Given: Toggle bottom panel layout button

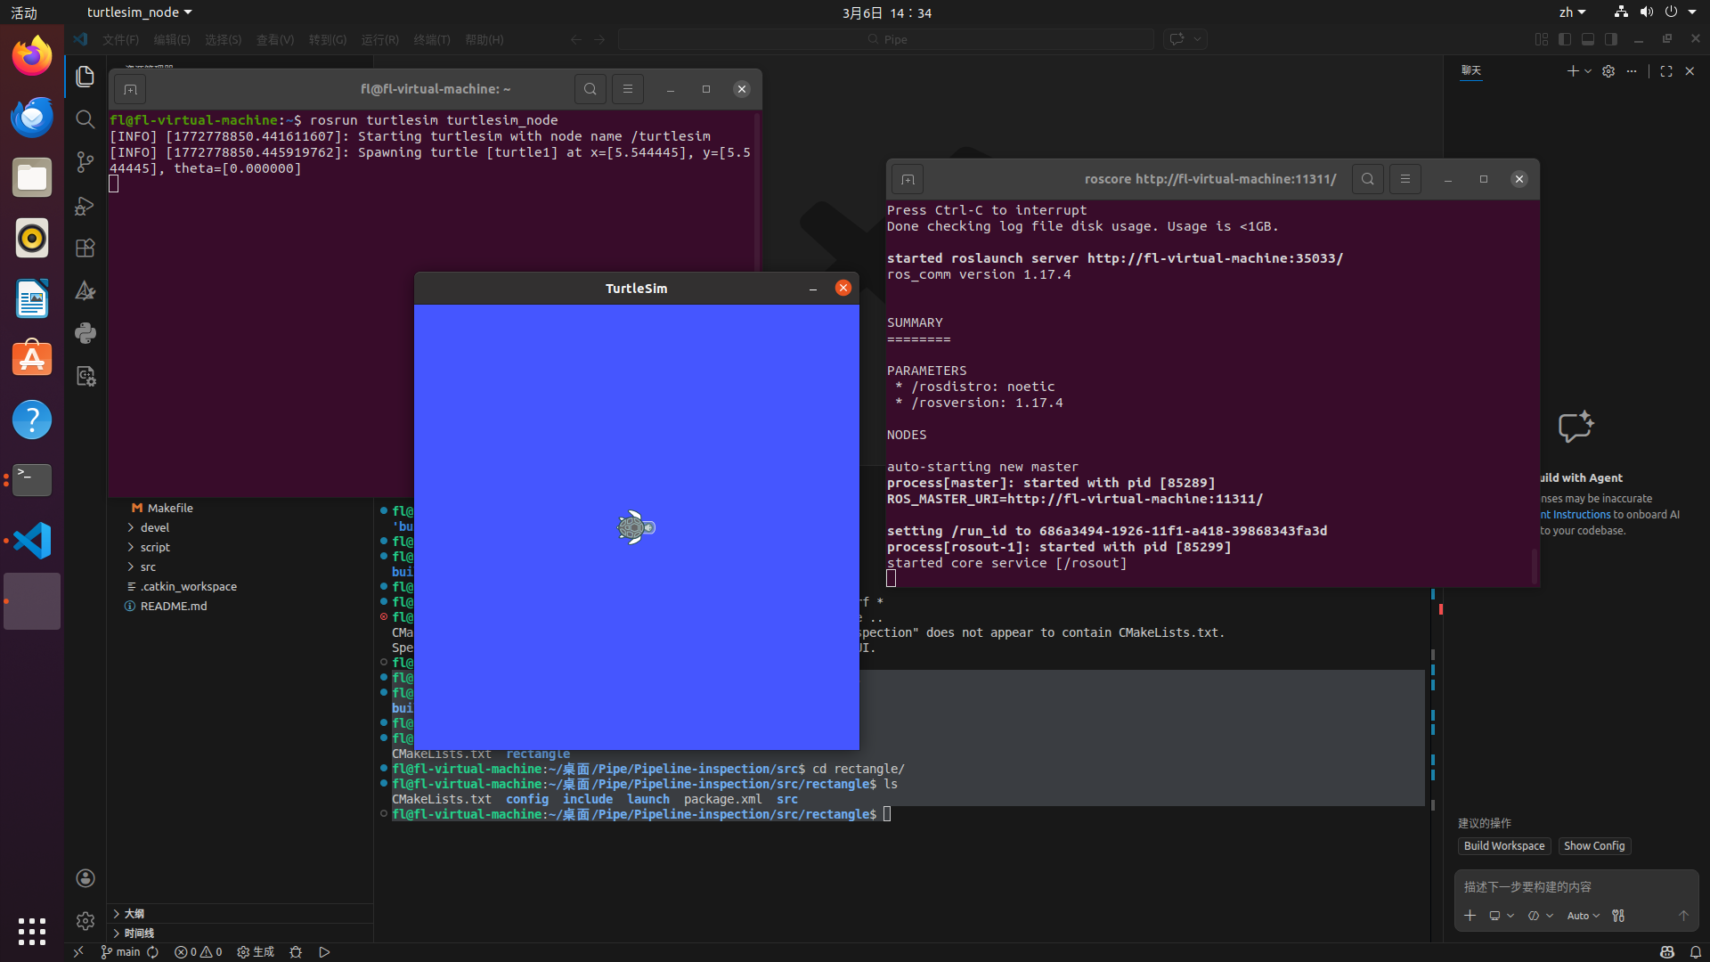Looking at the screenshot, I should tap(1588, 39).
